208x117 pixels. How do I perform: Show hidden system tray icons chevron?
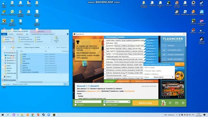tap(177, 115)
